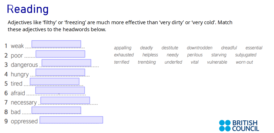Image resolution: width=274 pixels, height=133 pixels.
Task: Click the input field for 'oppressed'
Action: [x=71, y=120]
